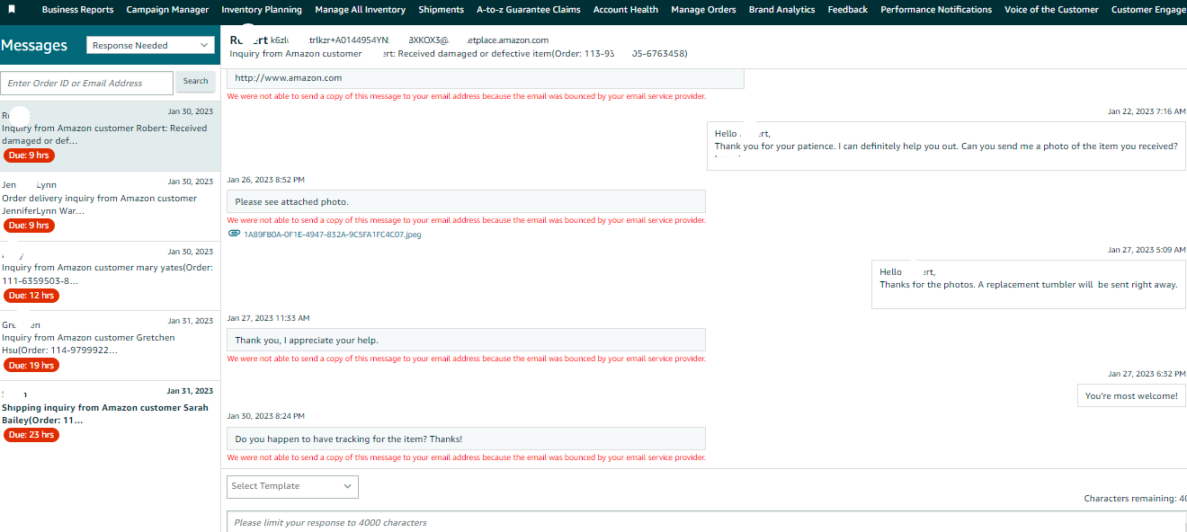Click 'Thank you, I appreciate your help.' message

coord(466,340)
